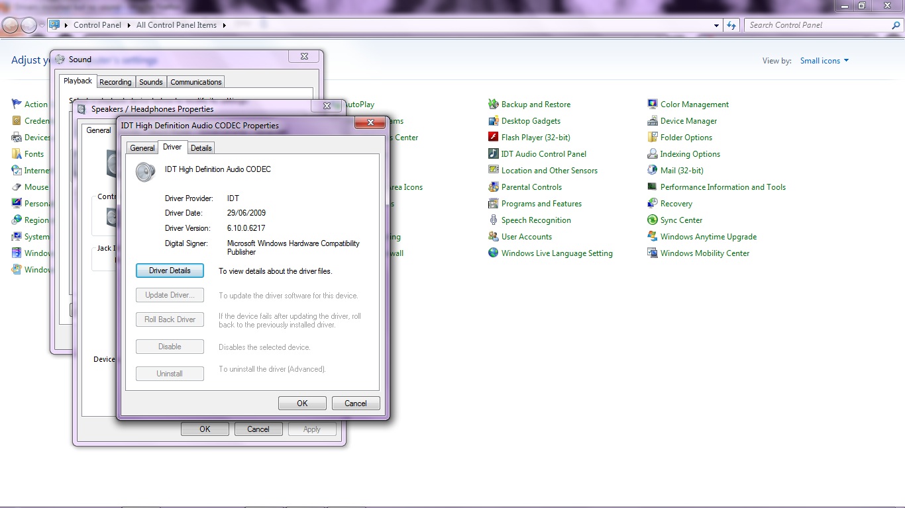Click the Mouse icon in Control Panel
905x508 pixels.
pyautogui.click(x=17, y=187)
